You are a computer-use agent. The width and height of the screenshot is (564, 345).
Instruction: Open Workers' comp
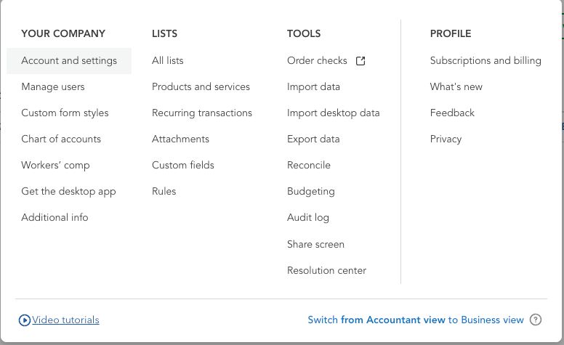pos(55,166)
